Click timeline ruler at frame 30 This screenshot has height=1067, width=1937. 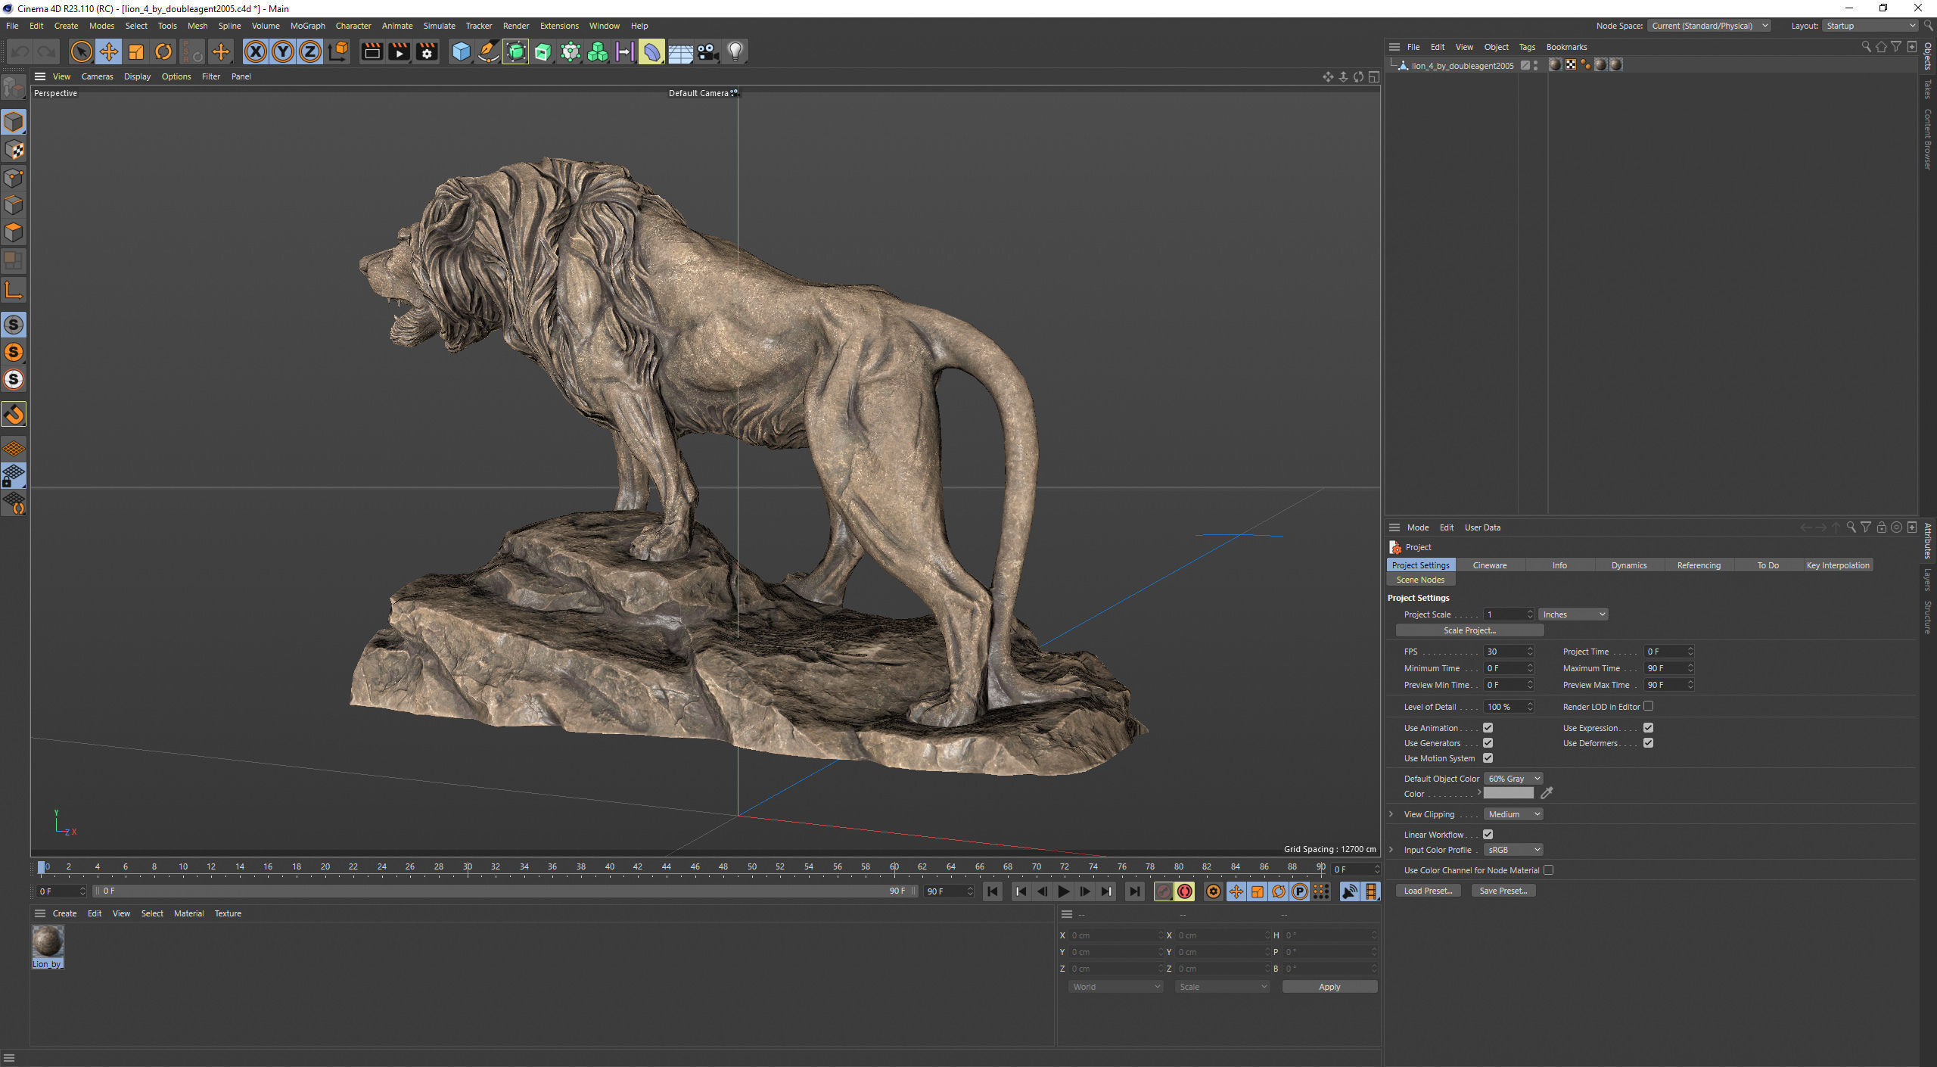coord(468,867)
